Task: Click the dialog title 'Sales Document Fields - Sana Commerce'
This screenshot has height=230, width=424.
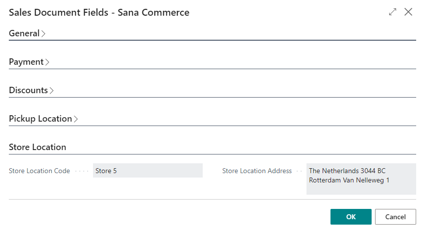Action: pyautogui.click(x=99, y=12)
